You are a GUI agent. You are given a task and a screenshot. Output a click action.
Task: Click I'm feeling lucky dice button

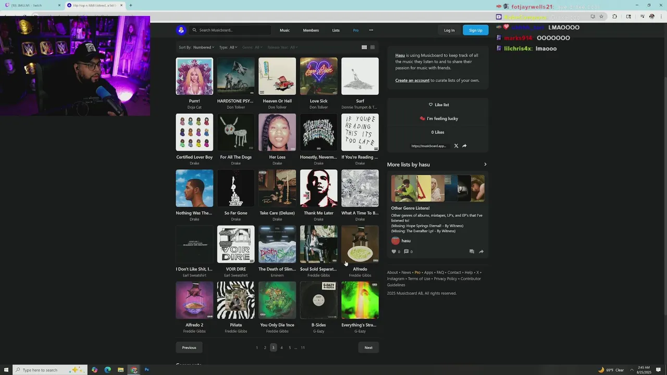[438, 119]
